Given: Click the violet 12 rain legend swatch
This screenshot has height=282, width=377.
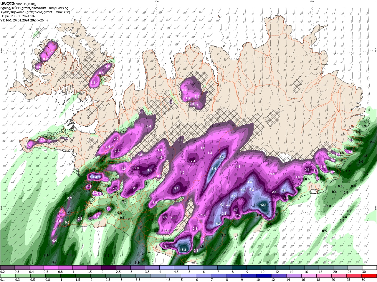Looking at the screenshot, I should 278,276.
